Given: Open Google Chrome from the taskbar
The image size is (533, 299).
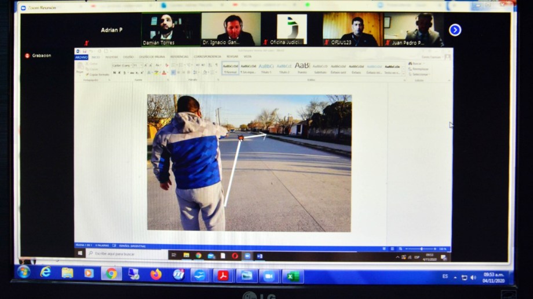Looking at the screenshot, I should [111, 274].
